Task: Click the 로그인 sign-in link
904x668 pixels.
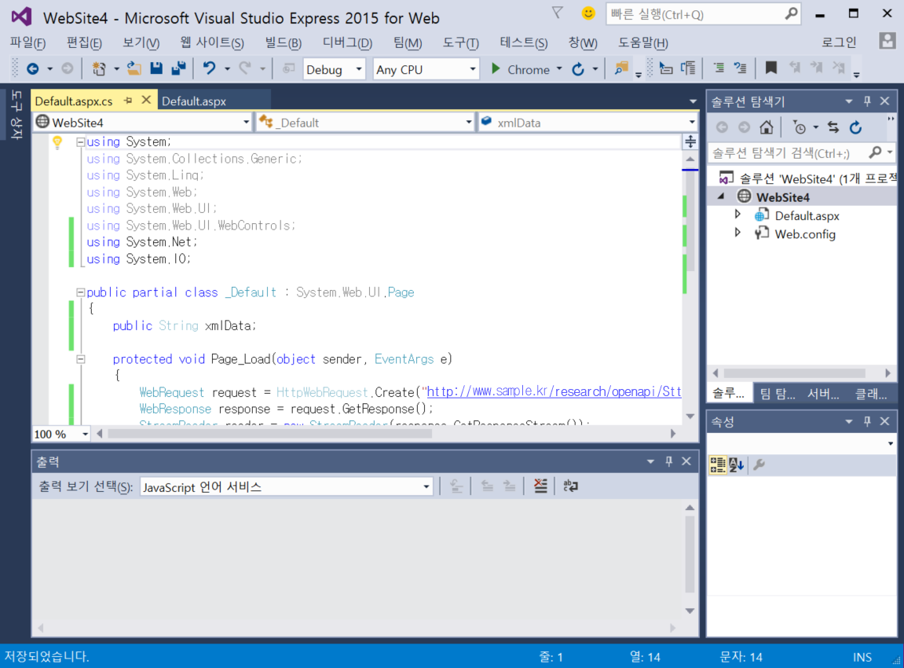Action: point(839,42)
